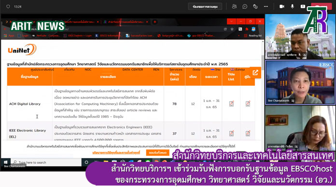
Task: Click the Teams share content icon
Action: 303,7
